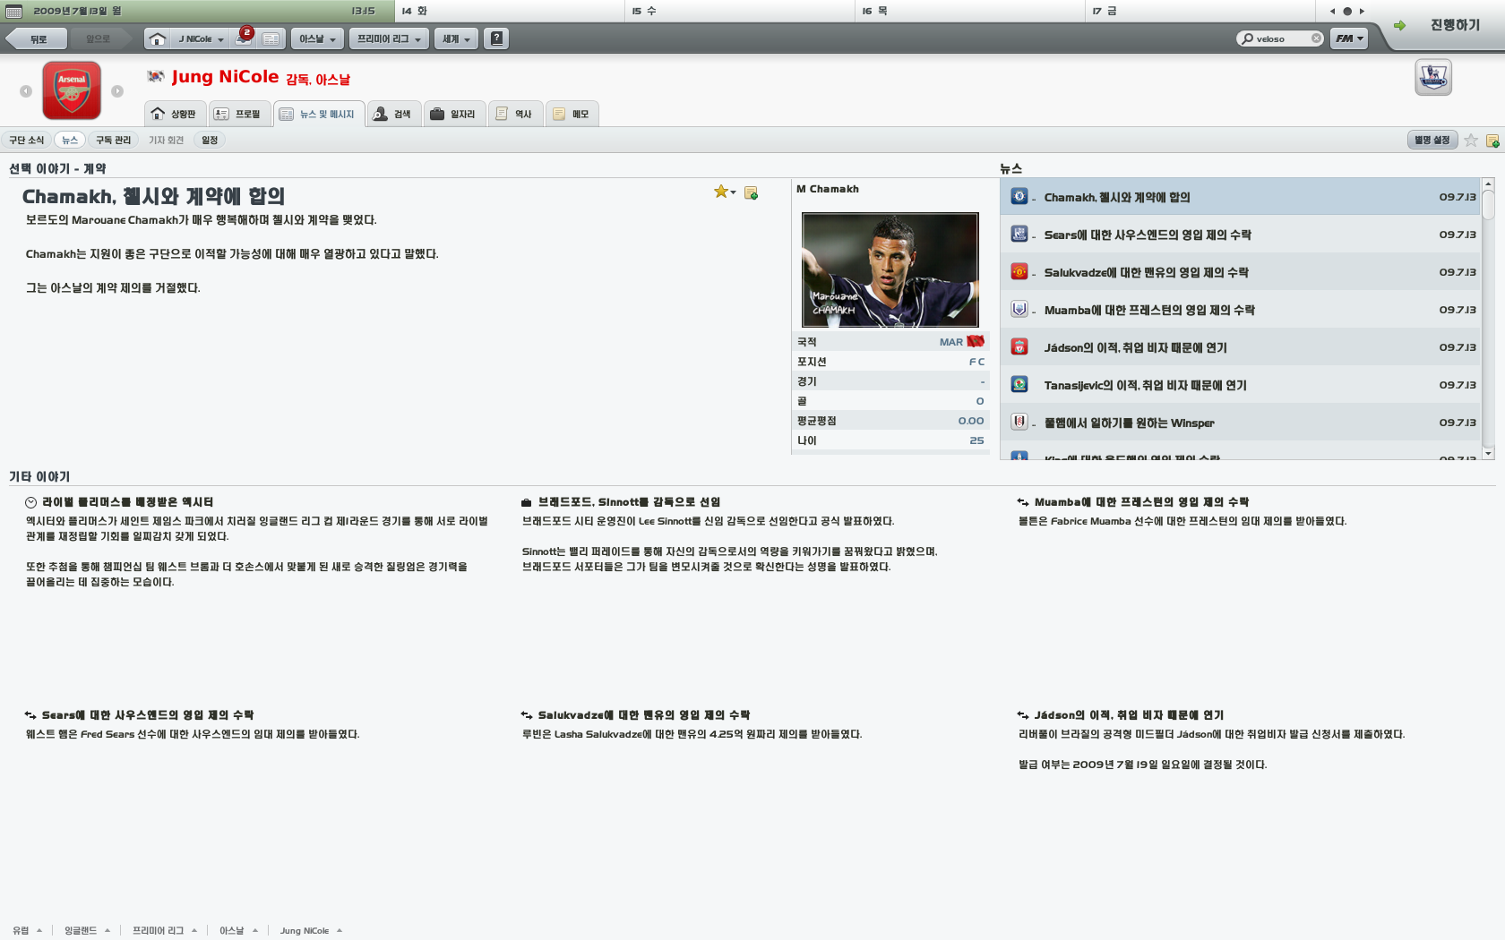Image resolution: width=1505 pixels, height=940 pixels.
Task: Switch to the 역사 tab
Action: coord(515,114)
